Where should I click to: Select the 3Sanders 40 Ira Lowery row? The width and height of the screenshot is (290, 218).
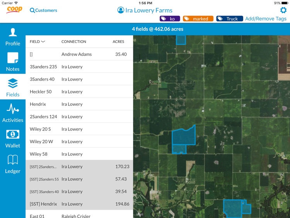(x=79, y=79)
